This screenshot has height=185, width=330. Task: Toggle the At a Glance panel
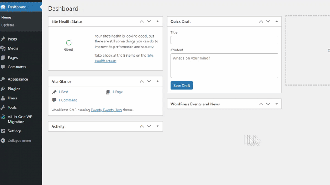[x=158, y=81]
